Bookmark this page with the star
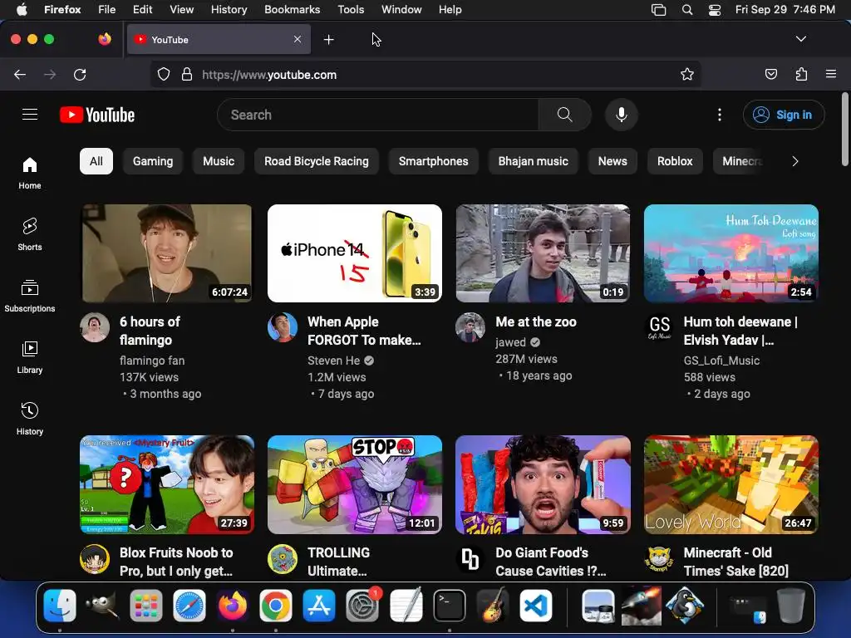 [687, 74]
